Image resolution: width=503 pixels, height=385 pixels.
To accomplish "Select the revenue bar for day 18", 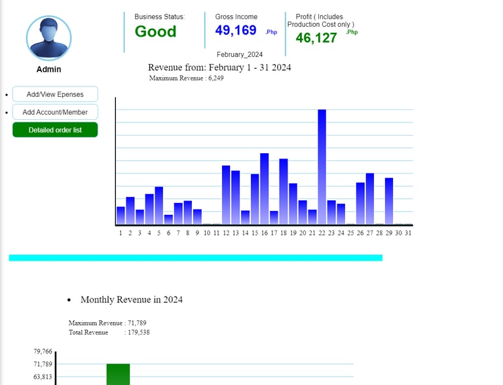I will [x=284, y=192].
